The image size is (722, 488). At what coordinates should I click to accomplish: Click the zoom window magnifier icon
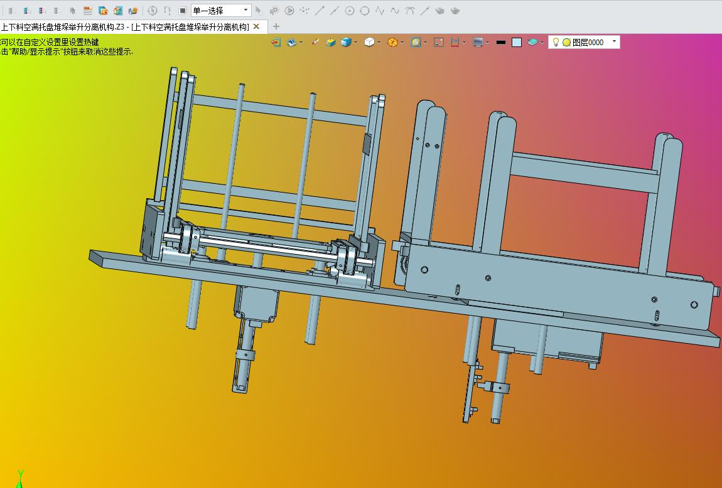[416, 42]
